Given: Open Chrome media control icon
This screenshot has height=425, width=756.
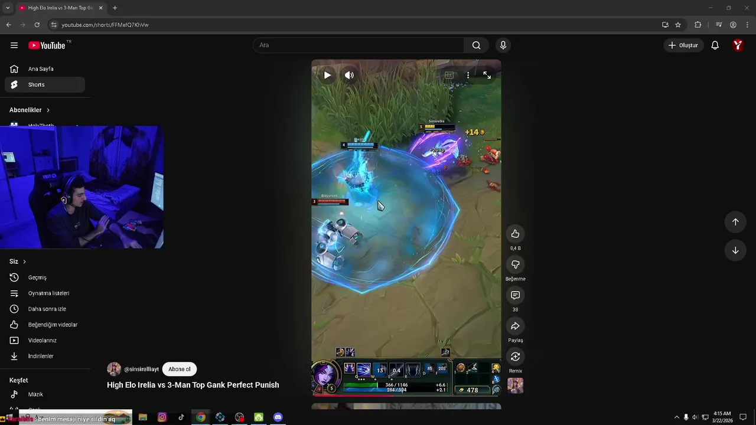Looking at the screenshot, I should (x=719, y=25).
